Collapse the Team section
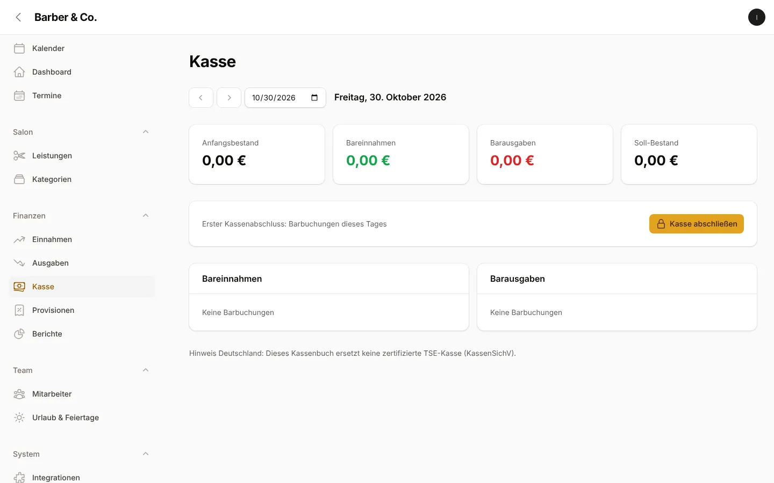774x483 pixels. coord(146,370)
